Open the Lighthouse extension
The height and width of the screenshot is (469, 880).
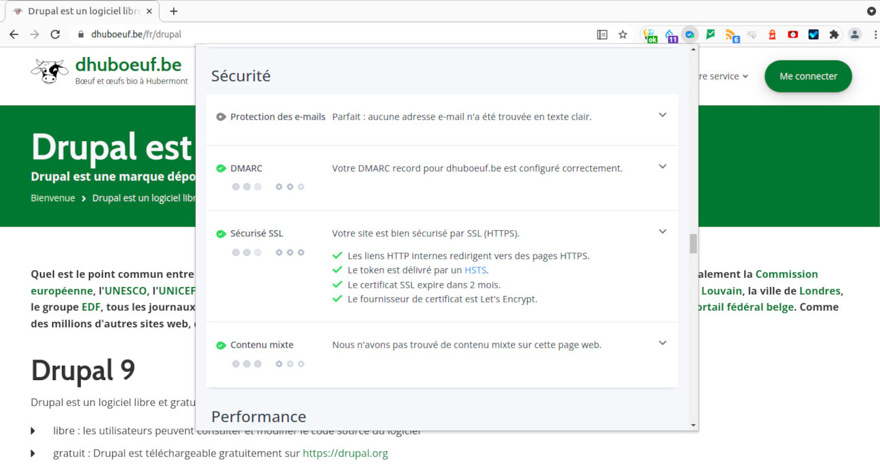coord(772,35)
